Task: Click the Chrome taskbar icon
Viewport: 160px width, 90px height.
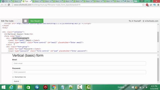Action: (54, 87)
